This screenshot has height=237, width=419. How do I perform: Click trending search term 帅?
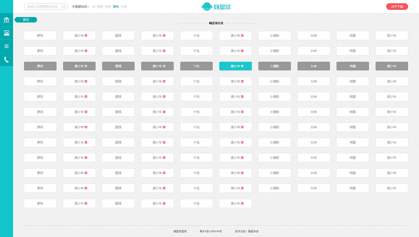pos(94,7)
